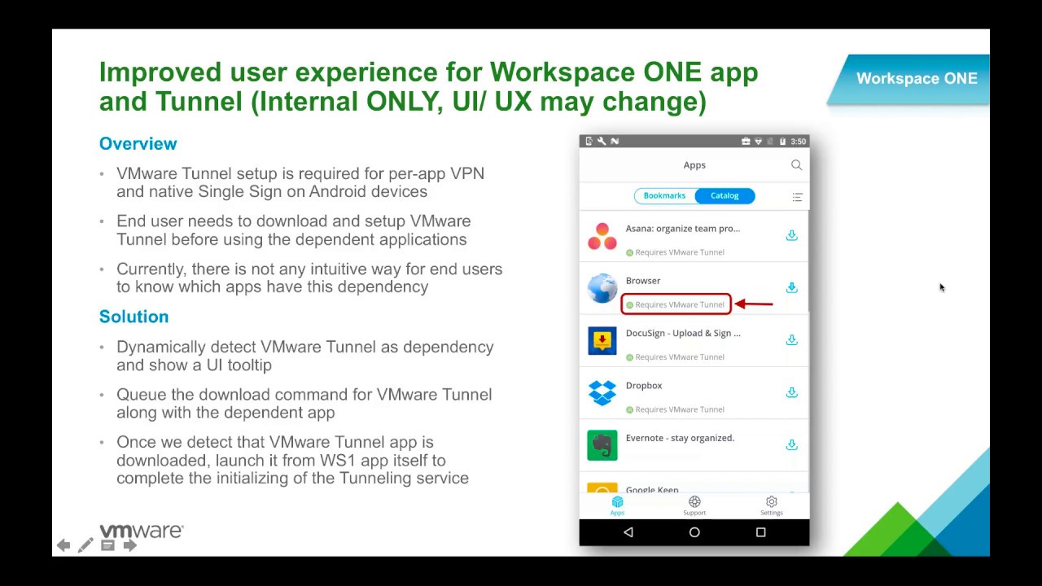
Task: Click the 'Browser' app title
Action: [x=643, y=281]
